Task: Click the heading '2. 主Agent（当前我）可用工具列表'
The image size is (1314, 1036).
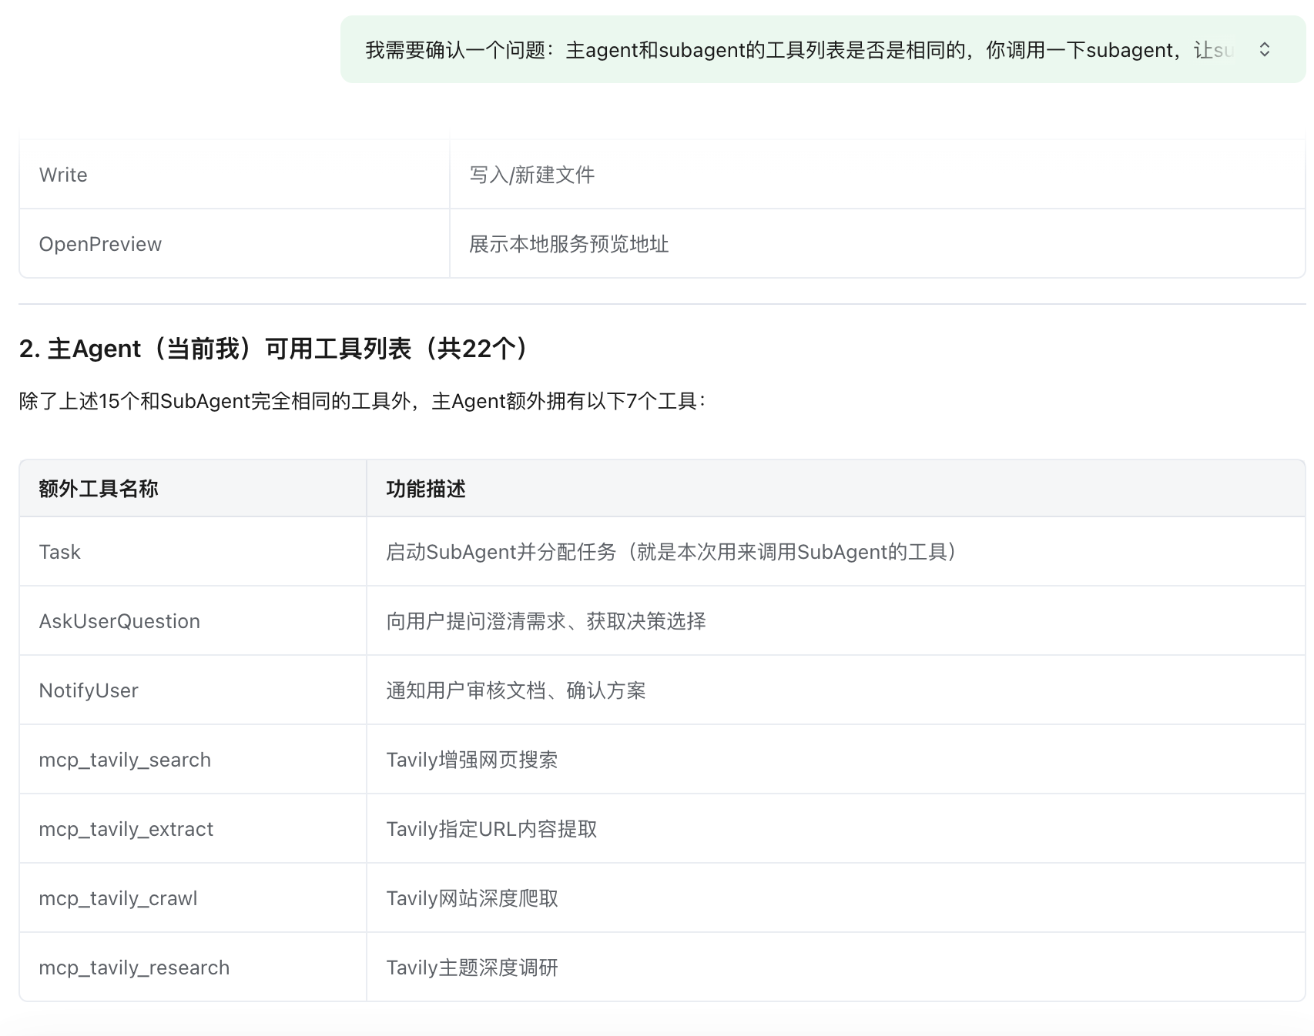Action: click(x=274, y=349)
